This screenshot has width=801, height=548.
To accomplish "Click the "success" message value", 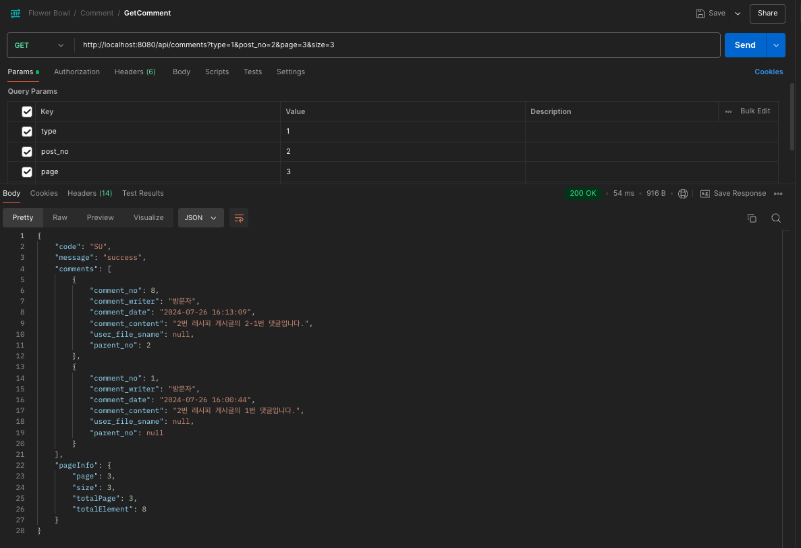I will (122, 257).
